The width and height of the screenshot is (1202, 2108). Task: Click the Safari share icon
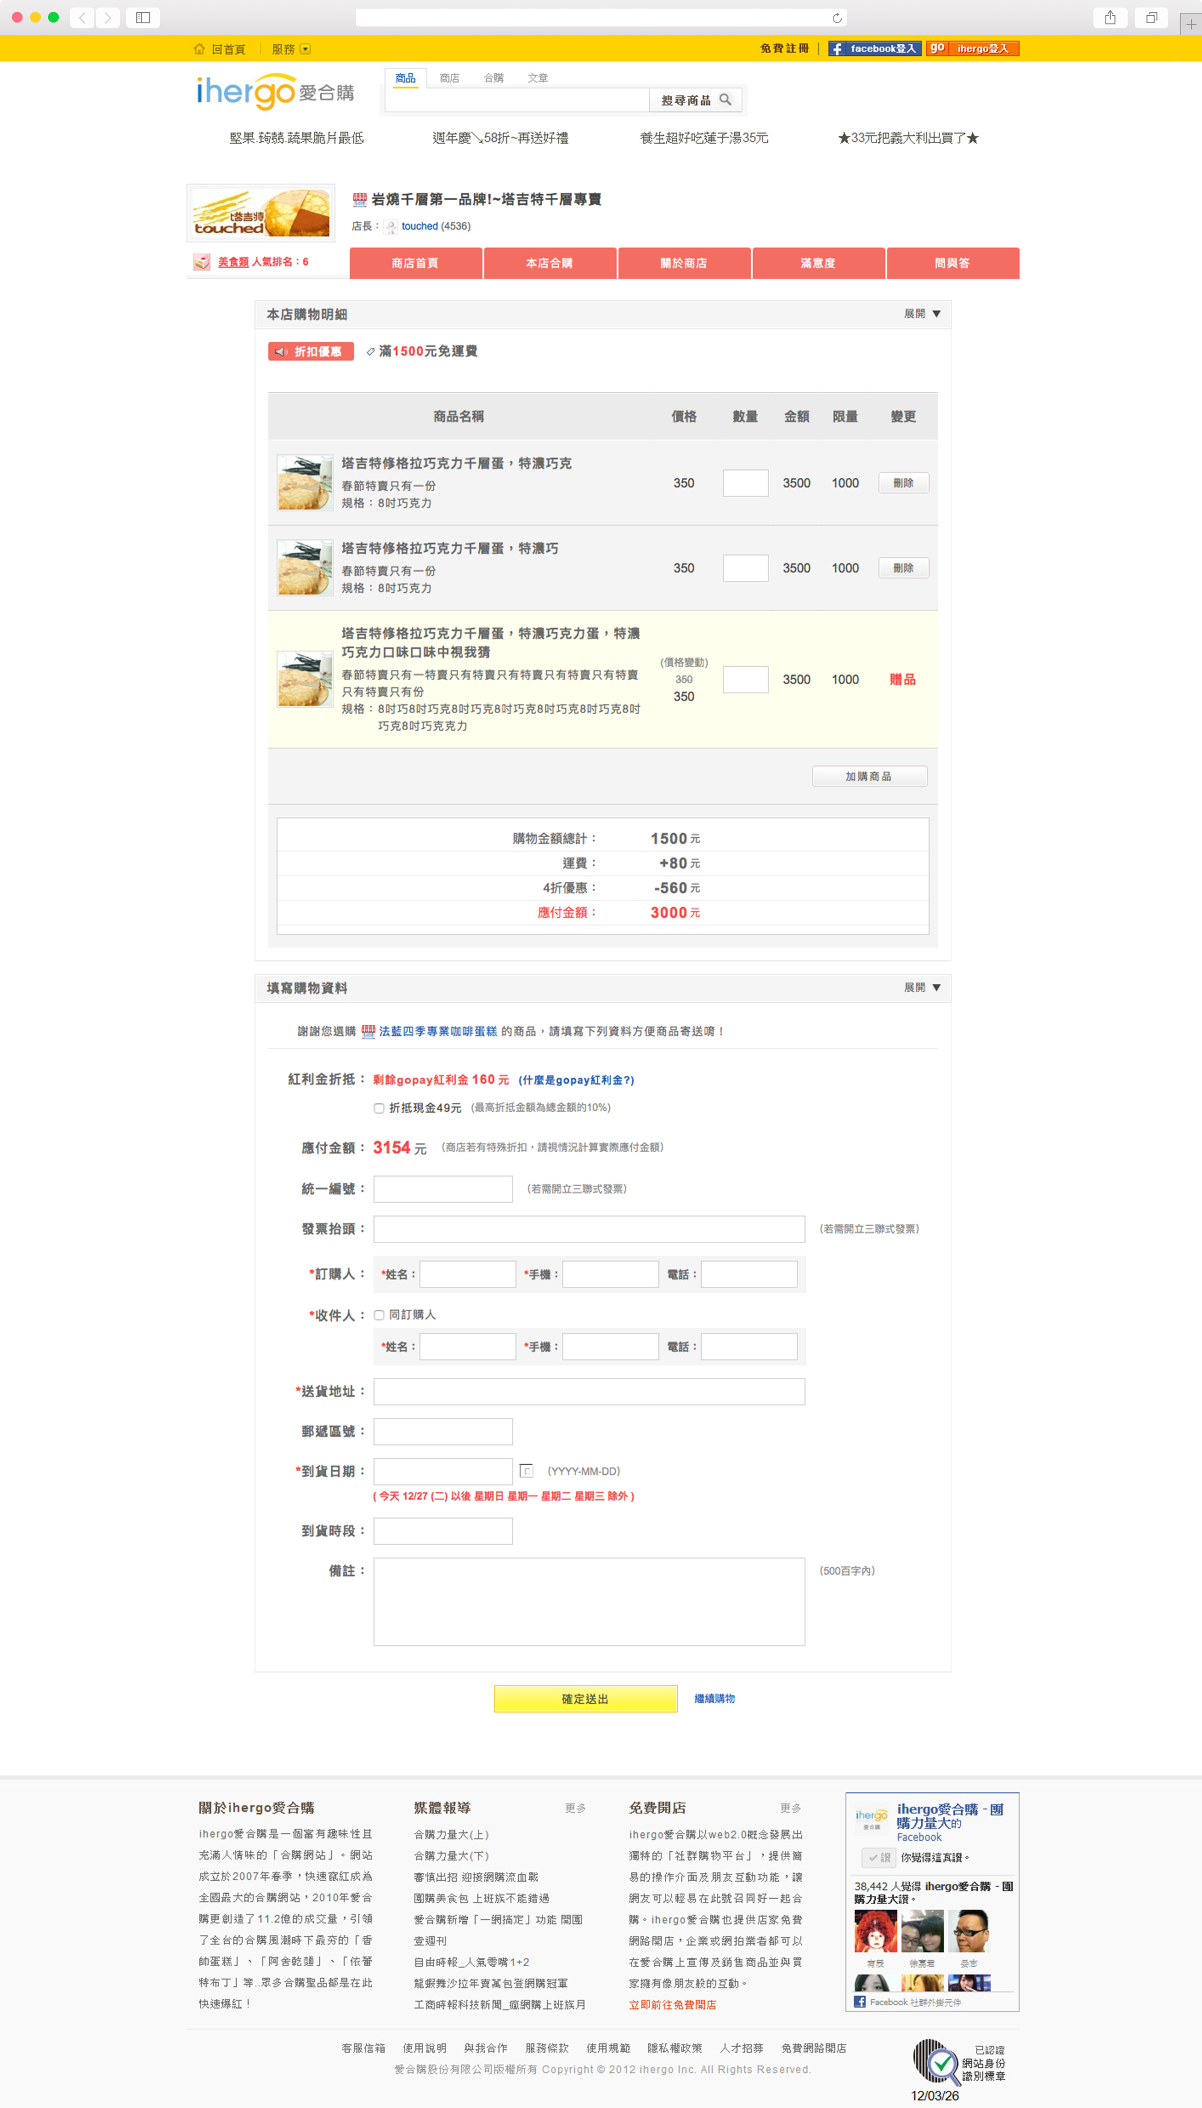[x=1110, y=17]
